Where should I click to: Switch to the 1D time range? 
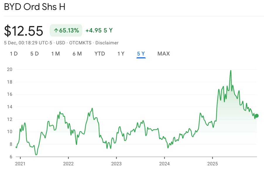point(13,54)
